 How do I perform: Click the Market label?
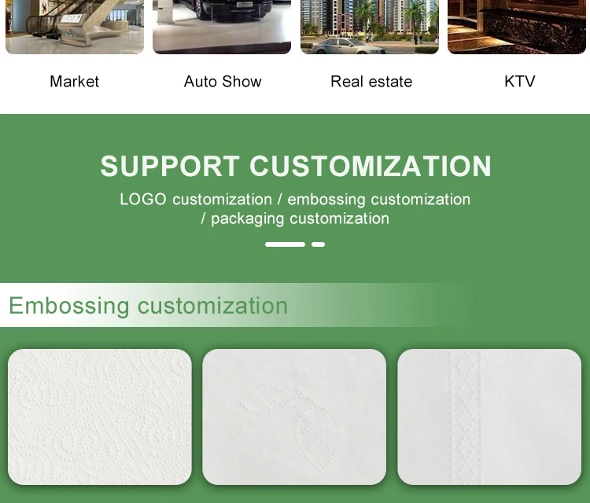coord(75,82)
